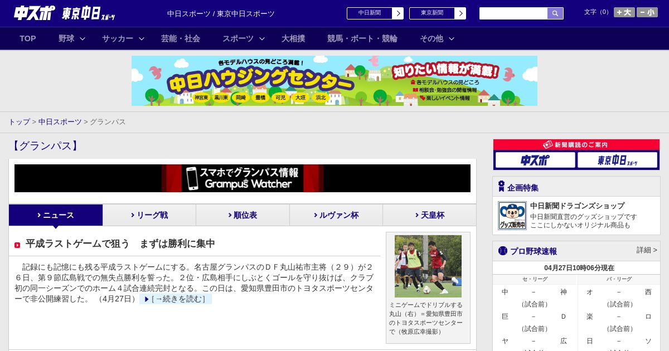Open 中日新聞 link arrow in header
Viewport: 669px width, 351px height.
tap(397, 13)
